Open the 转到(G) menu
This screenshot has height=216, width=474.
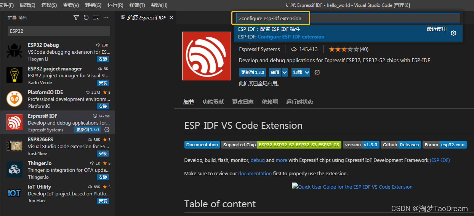93,5
